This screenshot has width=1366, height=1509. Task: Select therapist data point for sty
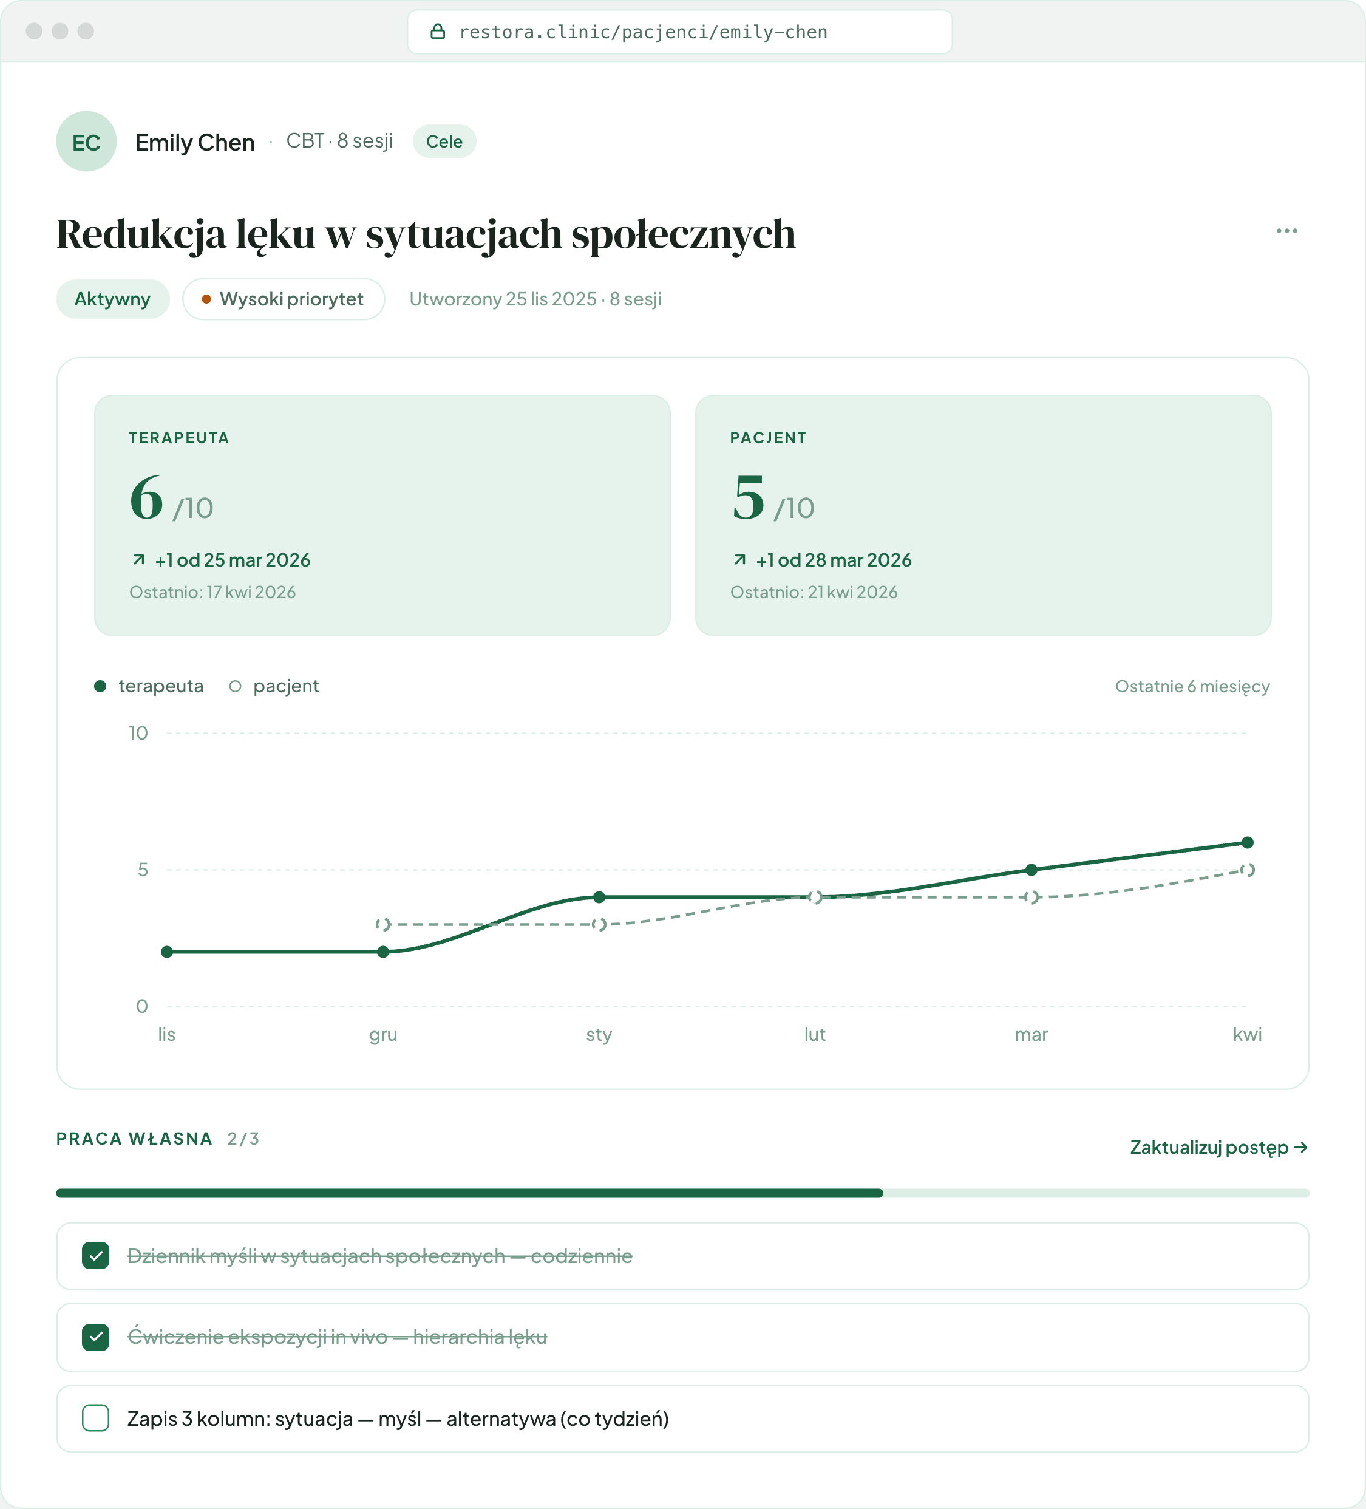599,898
